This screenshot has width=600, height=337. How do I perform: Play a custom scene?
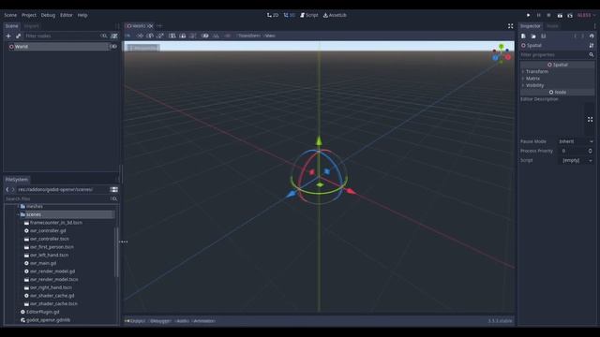tap(570, 15)
